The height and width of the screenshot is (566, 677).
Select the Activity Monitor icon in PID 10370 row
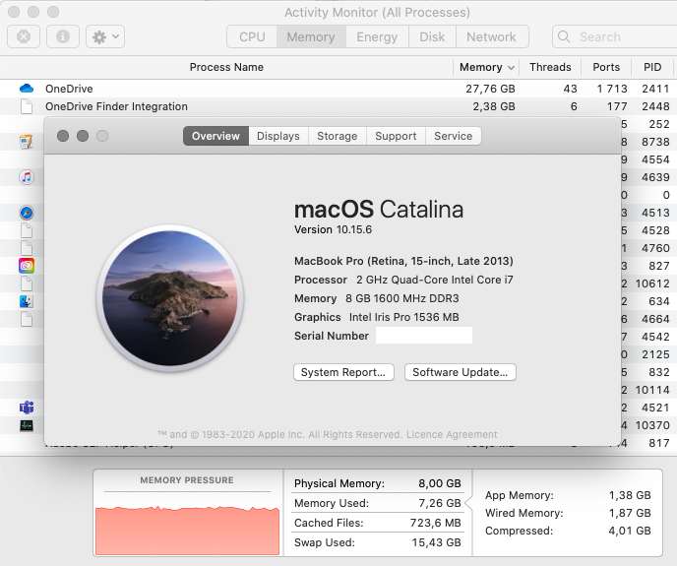click(27, 425)
